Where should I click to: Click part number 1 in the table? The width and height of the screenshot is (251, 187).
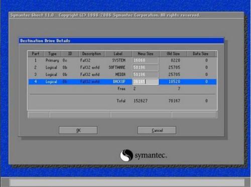point(35,60)
